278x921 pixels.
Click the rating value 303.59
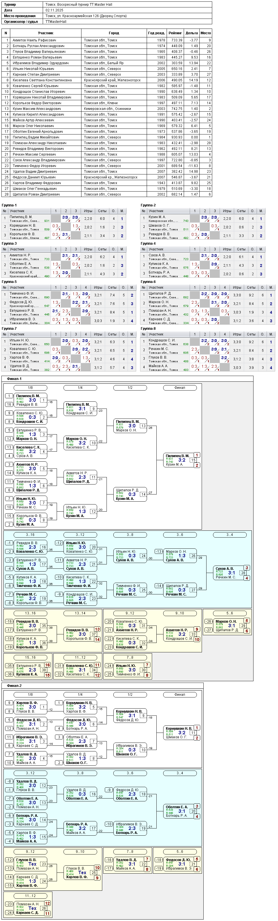(x=177, y=63)
